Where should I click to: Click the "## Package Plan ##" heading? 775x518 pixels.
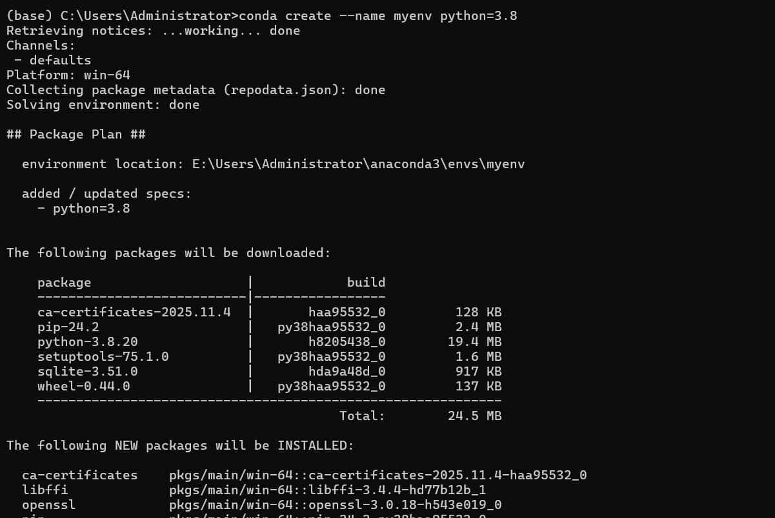click(75, 134)
